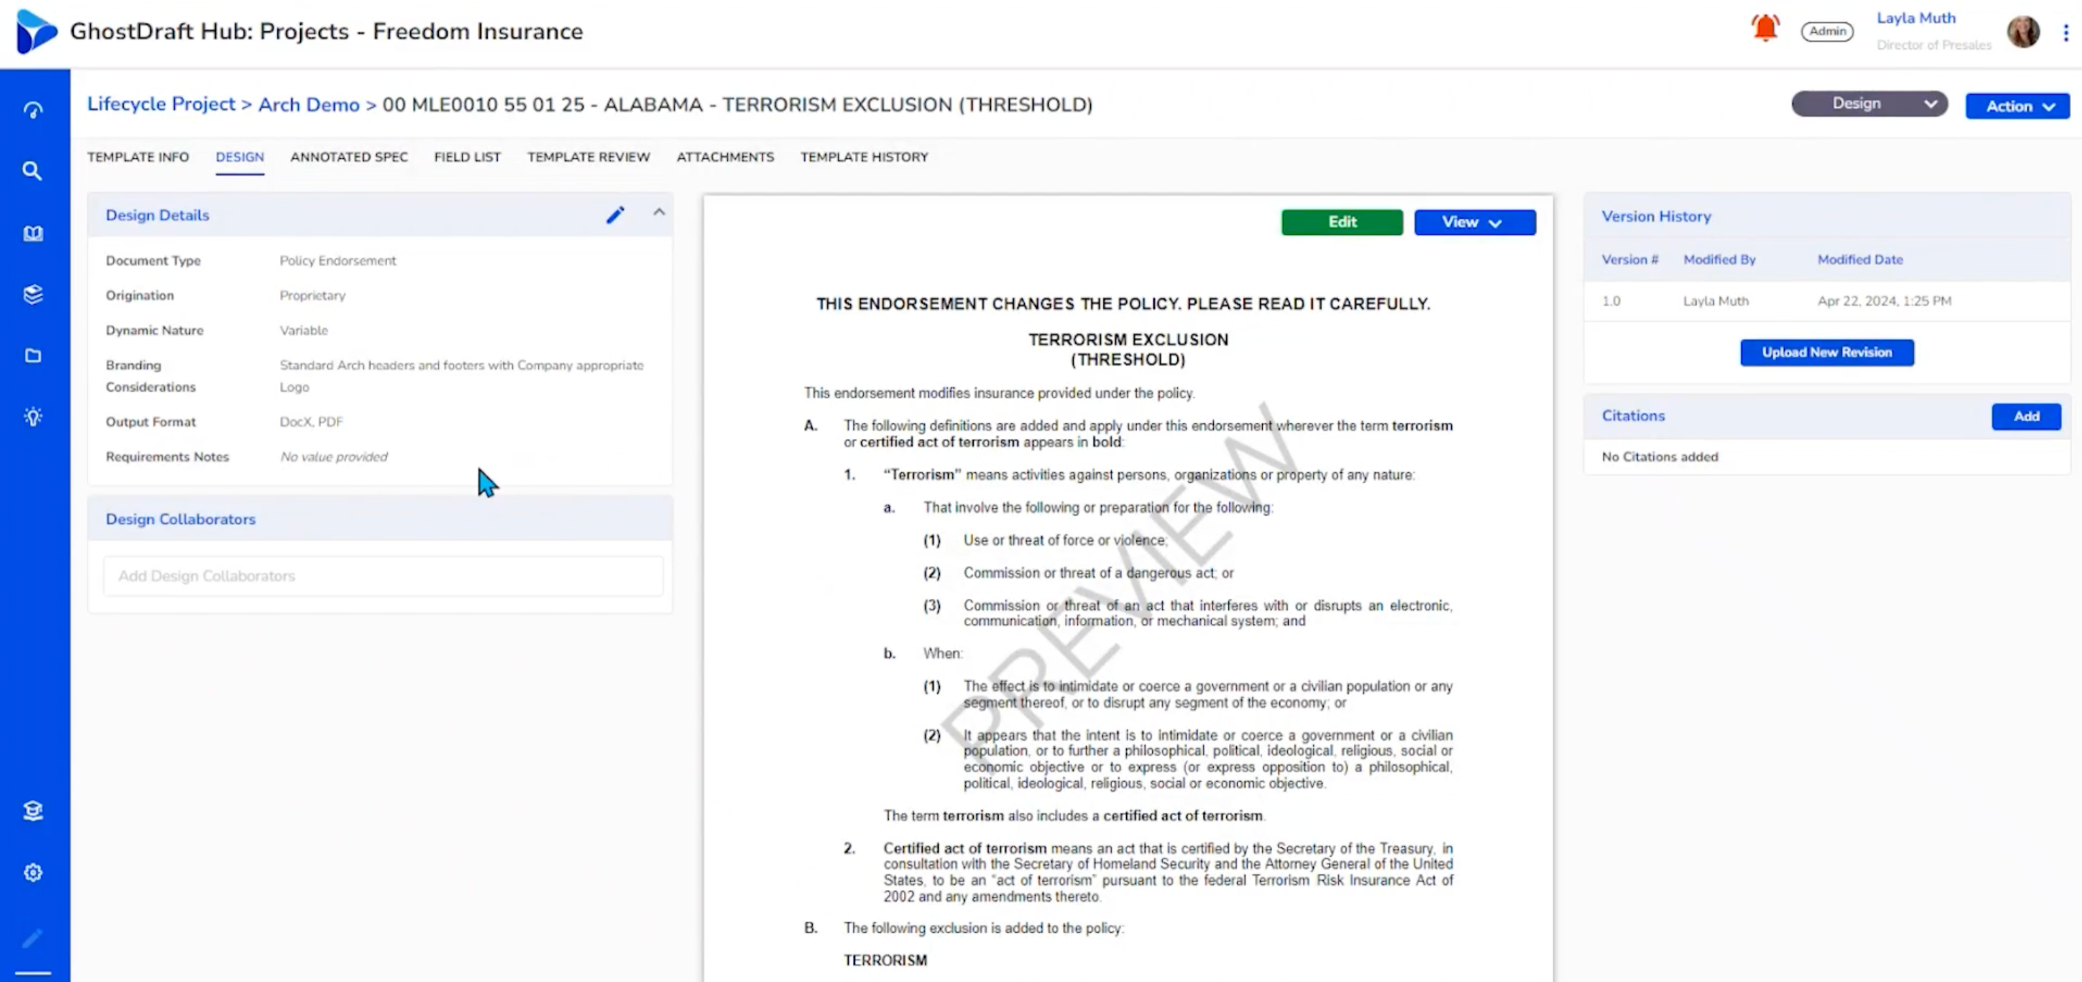Open the folder icon in sidebar
2082x982 pixels.
33,355
